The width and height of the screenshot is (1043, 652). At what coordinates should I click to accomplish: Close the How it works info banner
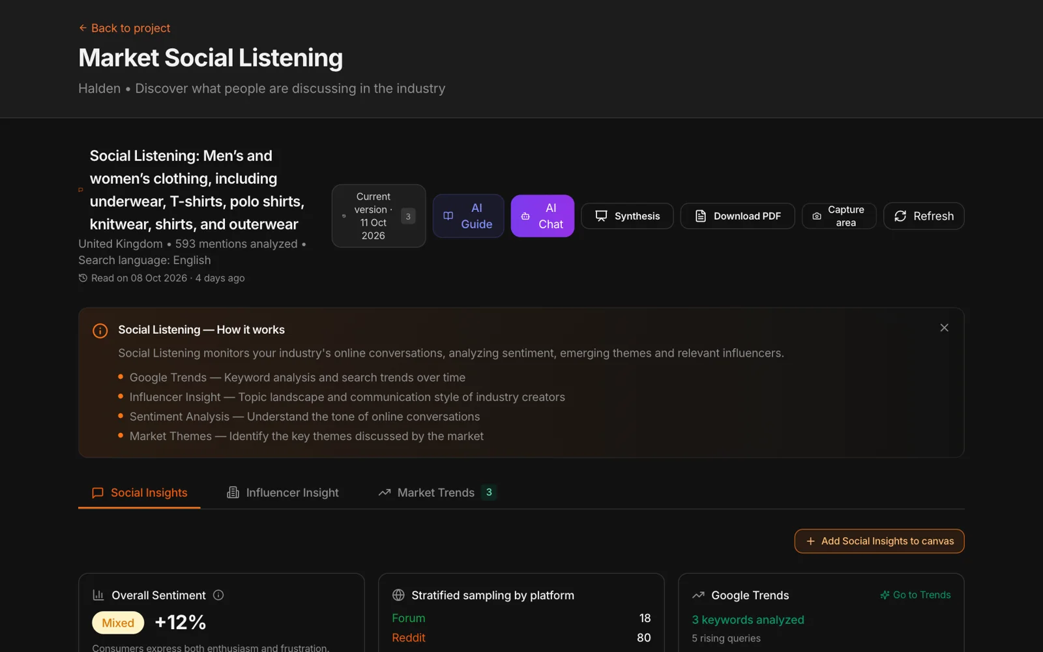[x=944, y=328]
